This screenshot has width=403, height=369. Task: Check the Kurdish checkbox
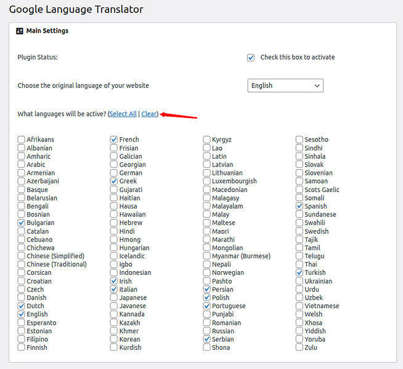113,347
